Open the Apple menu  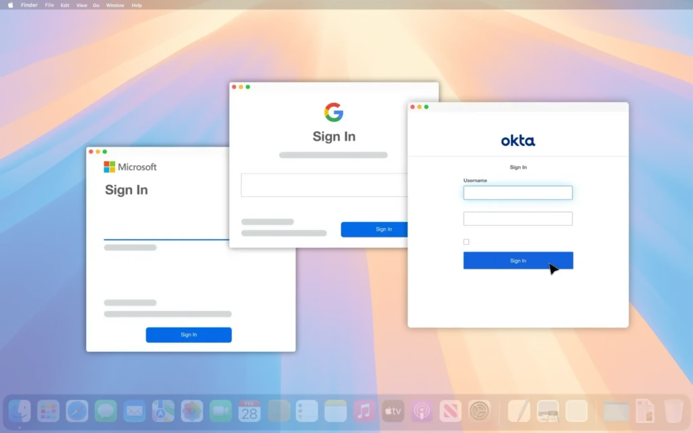10,5
